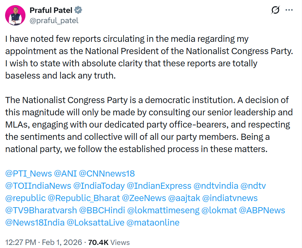Viewport: 302px width, 248px height.
Task: Open the @TOIIndiaNews mention
Action: pos(38,186)
